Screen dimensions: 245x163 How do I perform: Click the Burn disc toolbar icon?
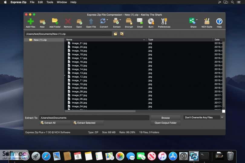point(151,23)
